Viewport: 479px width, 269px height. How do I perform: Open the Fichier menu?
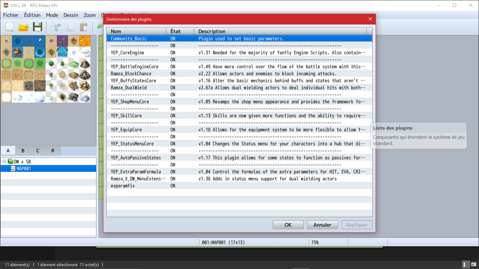[11, 15]
